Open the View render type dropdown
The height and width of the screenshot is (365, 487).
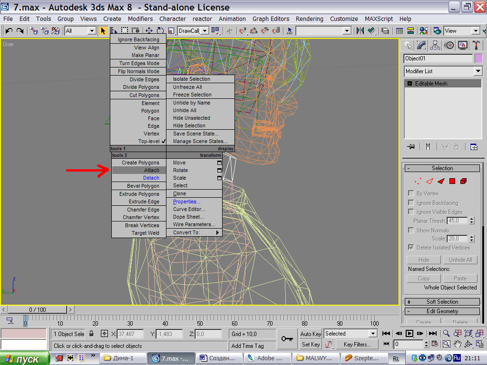[x=476, y=31]
